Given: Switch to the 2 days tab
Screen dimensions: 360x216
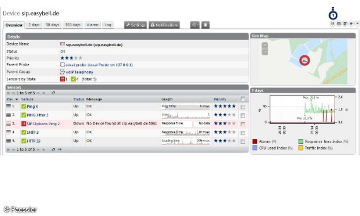Looking at the screenshot, I should (x=34, y=25).
